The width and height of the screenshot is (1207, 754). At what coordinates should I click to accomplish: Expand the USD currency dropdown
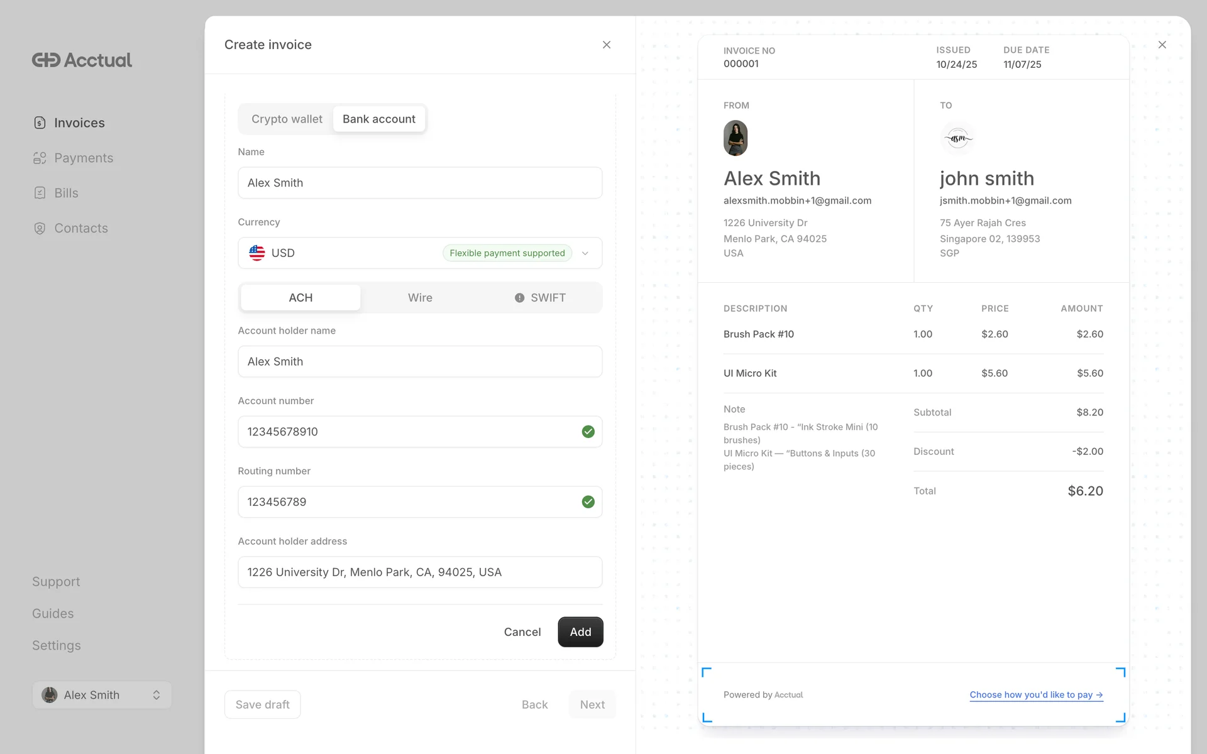tap(585, 253)
